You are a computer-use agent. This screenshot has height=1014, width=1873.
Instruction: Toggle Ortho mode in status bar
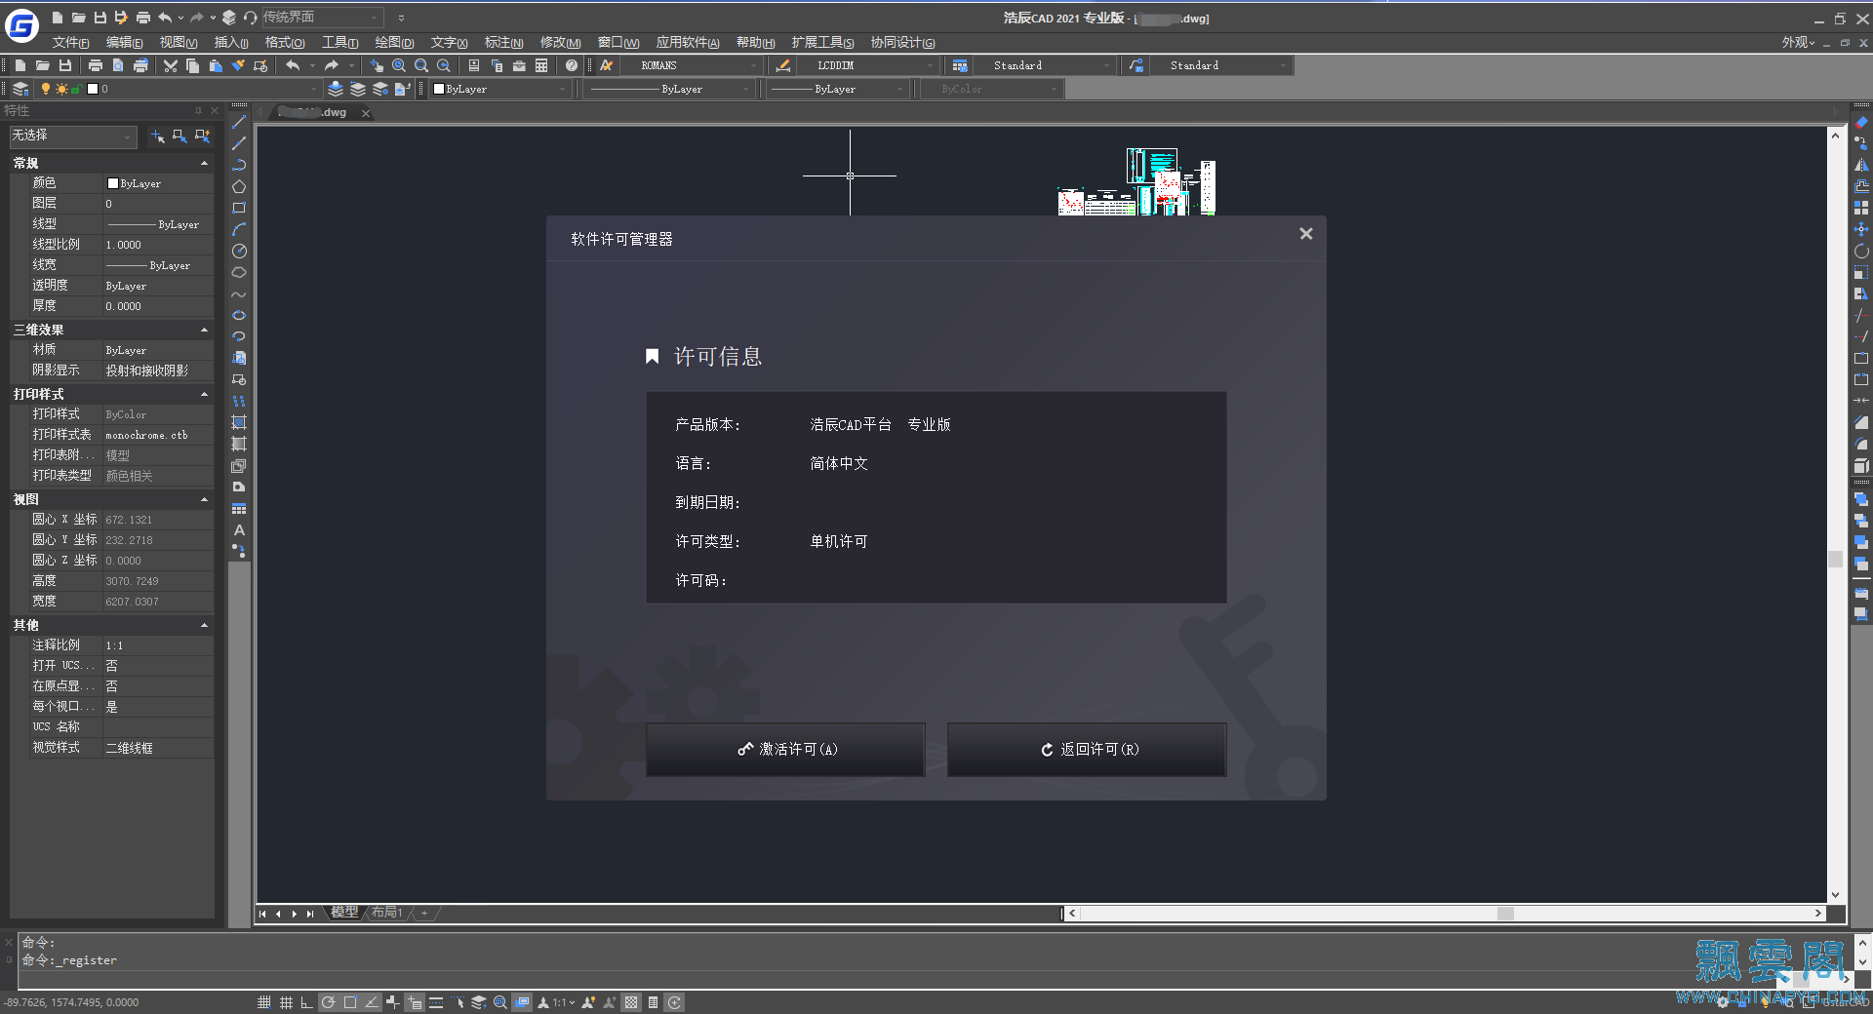307,1002
